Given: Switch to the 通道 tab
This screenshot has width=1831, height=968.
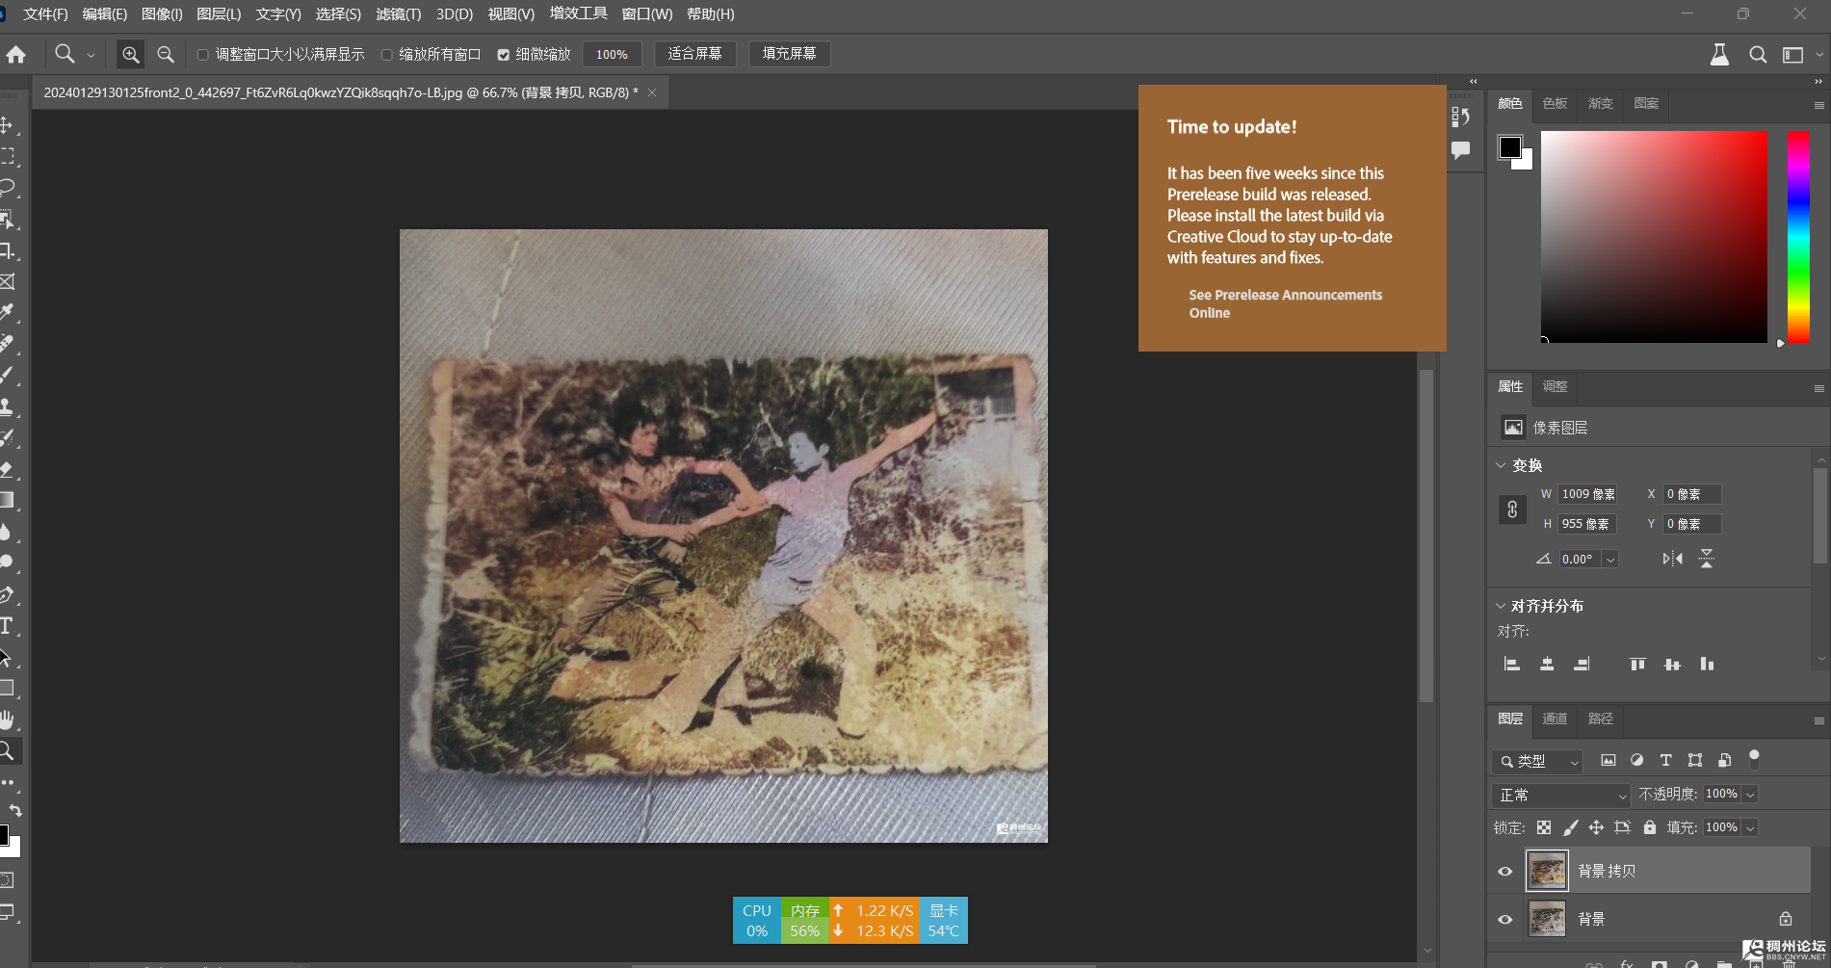Looking at the screenshot, I should [x=1555, y=719].
